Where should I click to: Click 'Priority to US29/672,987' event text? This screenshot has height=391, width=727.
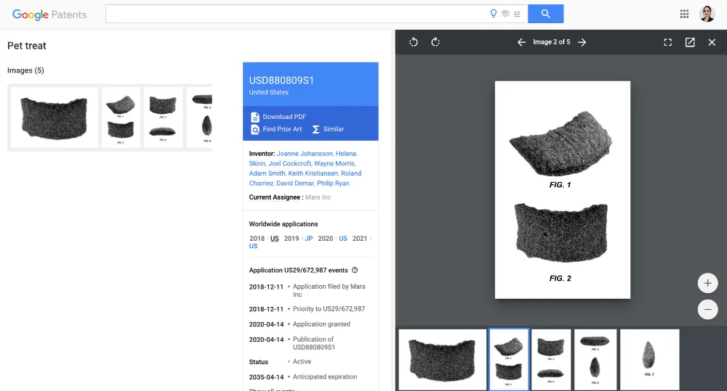point(329,308)
